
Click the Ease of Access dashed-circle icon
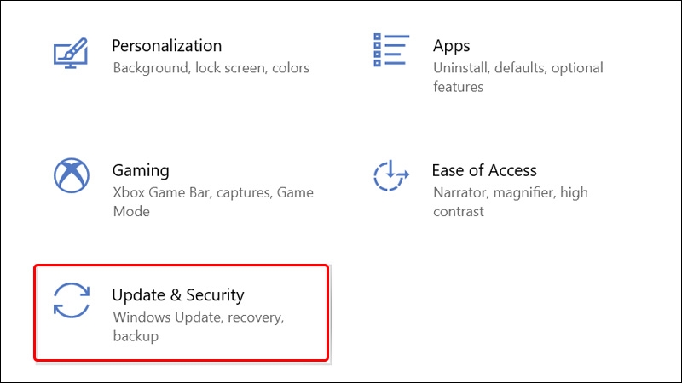(x=391, y=175)
